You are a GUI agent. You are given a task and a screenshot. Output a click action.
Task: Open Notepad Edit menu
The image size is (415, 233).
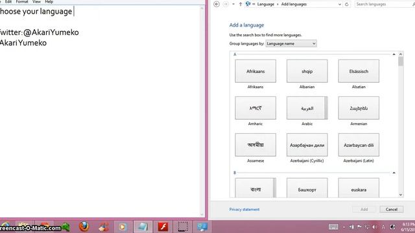[x=8, y=2]
